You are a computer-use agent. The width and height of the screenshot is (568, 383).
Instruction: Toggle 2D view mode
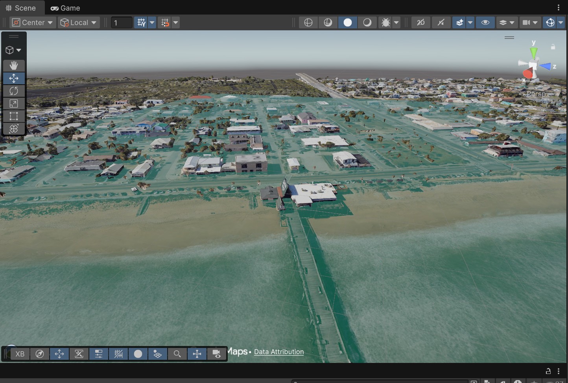coord(420,22)
